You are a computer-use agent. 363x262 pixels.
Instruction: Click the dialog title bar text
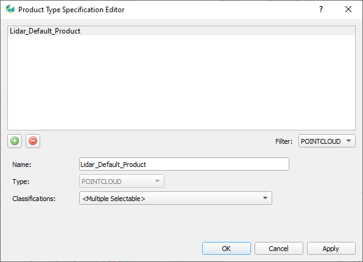coord(71,10)
